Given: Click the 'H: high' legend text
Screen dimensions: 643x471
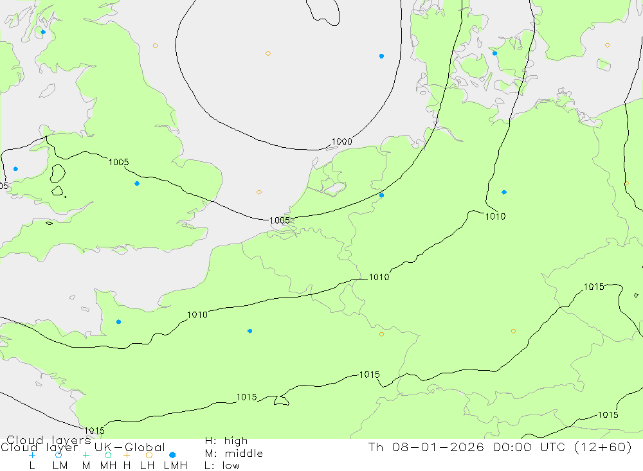Looking at the screenshot, I should click(226, 441).
